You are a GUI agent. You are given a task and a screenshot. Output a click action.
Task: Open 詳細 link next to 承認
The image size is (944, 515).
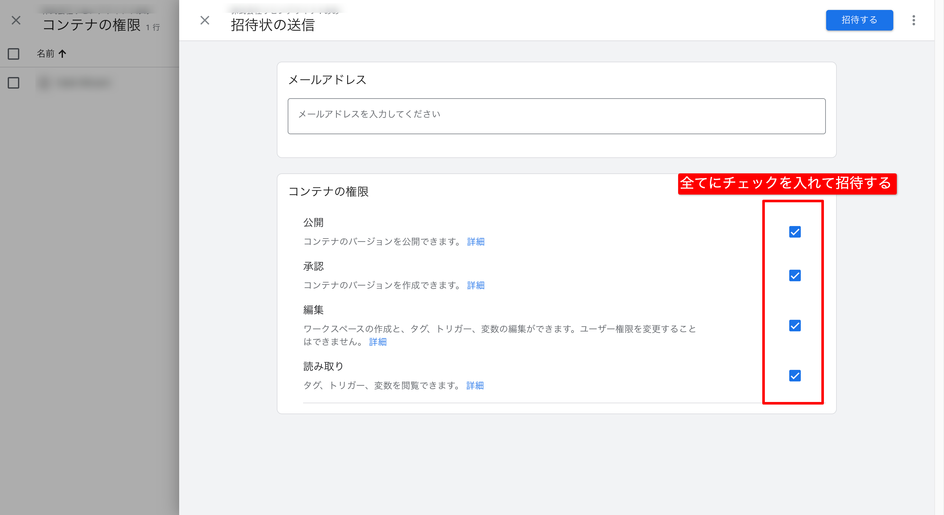[x=476, y=285]
